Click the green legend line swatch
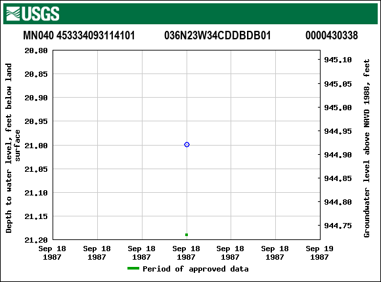This screenshot has width=381, height=282. 133,268
